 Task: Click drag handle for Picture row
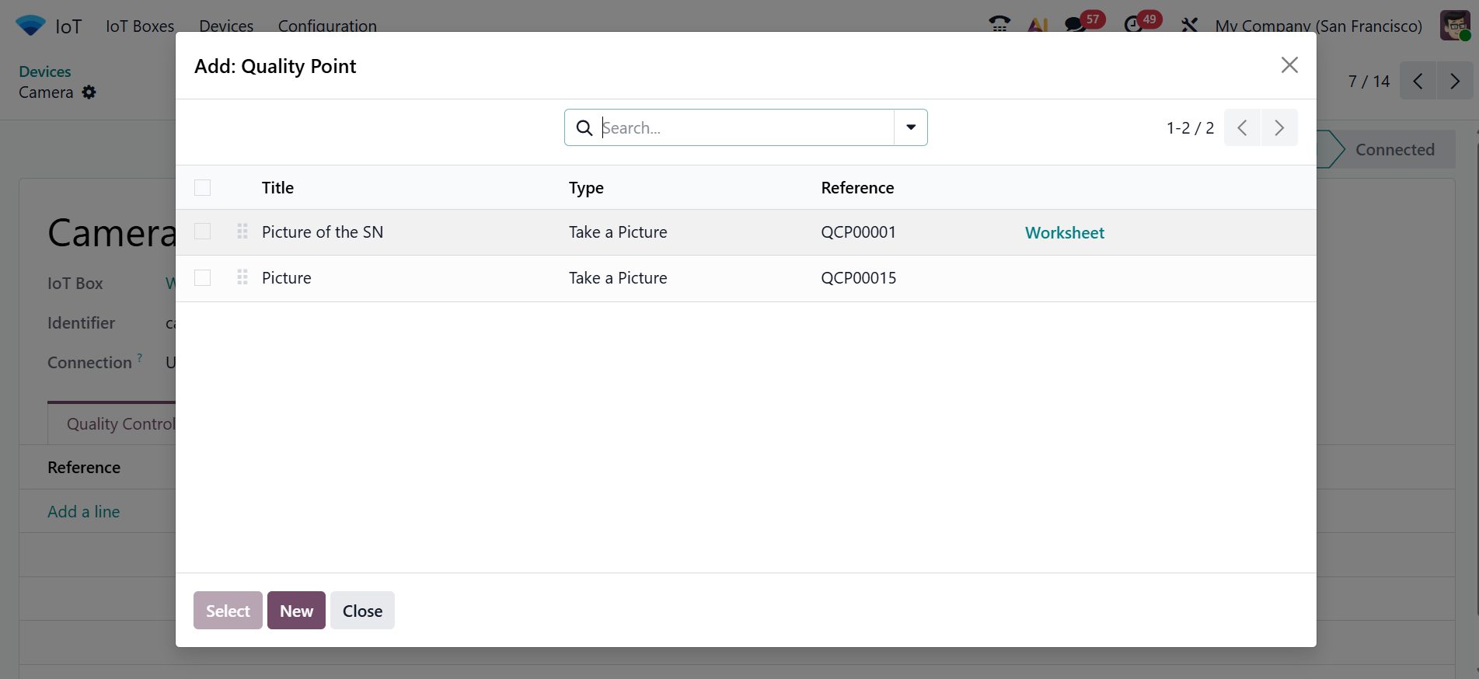(242, 277)
